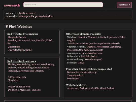This screenshot has height=102, width=136.
Task: Visit Peelopaalu link
Action: coord(73,50)
